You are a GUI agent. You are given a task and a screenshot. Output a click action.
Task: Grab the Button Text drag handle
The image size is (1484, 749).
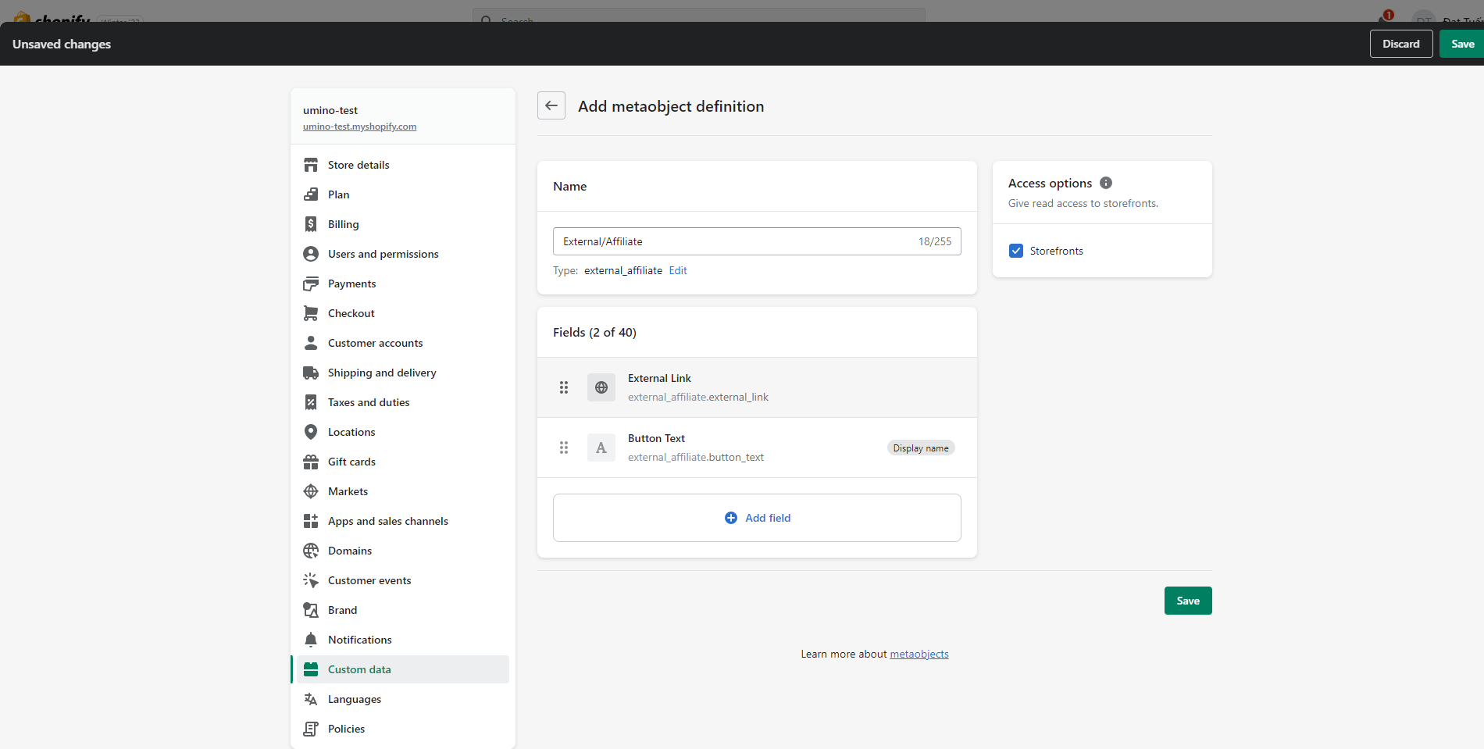point(564,448)
